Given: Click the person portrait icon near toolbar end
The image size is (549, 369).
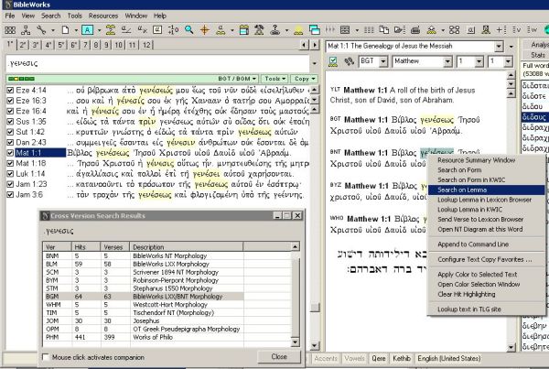Looking at the screenshot, I should point(485,30).
